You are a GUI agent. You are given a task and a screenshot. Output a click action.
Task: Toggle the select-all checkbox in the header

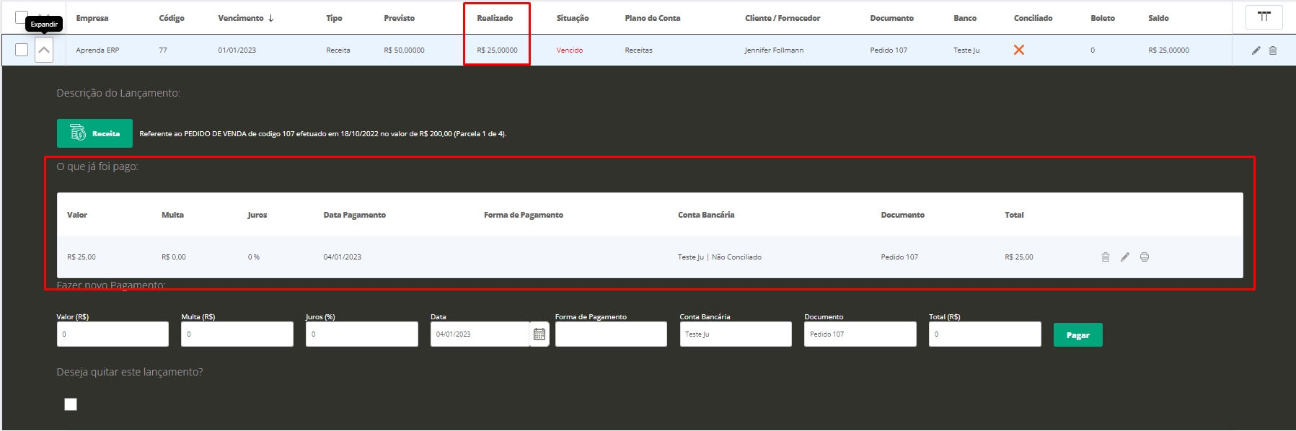(22, 17)
